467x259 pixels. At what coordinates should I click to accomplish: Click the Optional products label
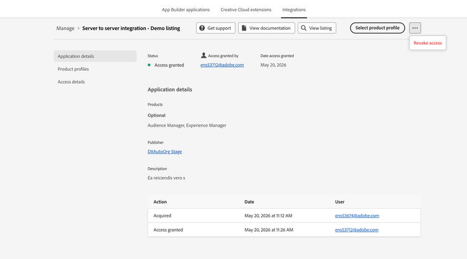point(156,116)
